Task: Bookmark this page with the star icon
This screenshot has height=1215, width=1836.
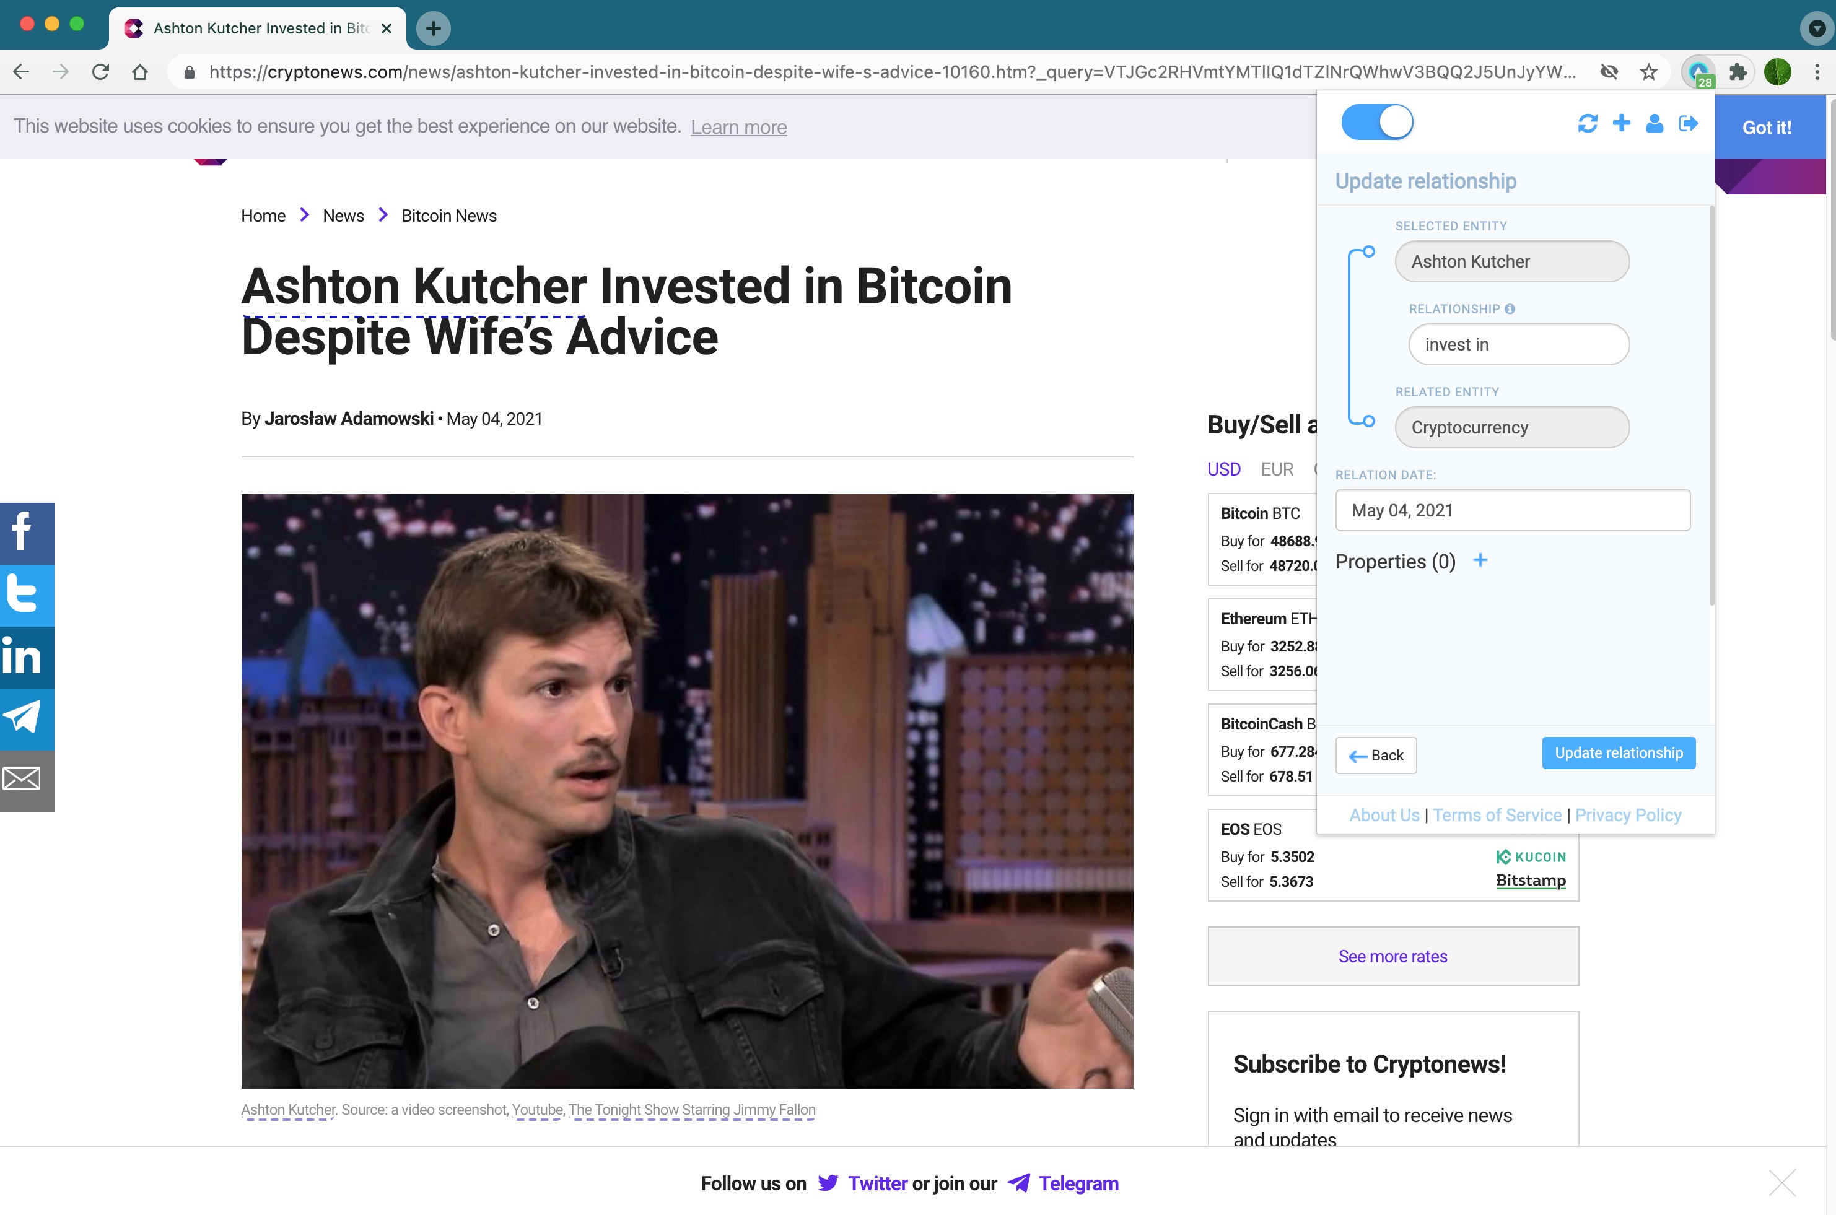Action: click(x=1648, y=72)
